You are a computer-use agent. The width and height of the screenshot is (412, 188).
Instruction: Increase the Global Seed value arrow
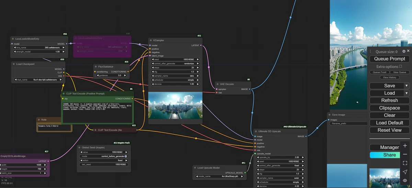click(126, 152)
